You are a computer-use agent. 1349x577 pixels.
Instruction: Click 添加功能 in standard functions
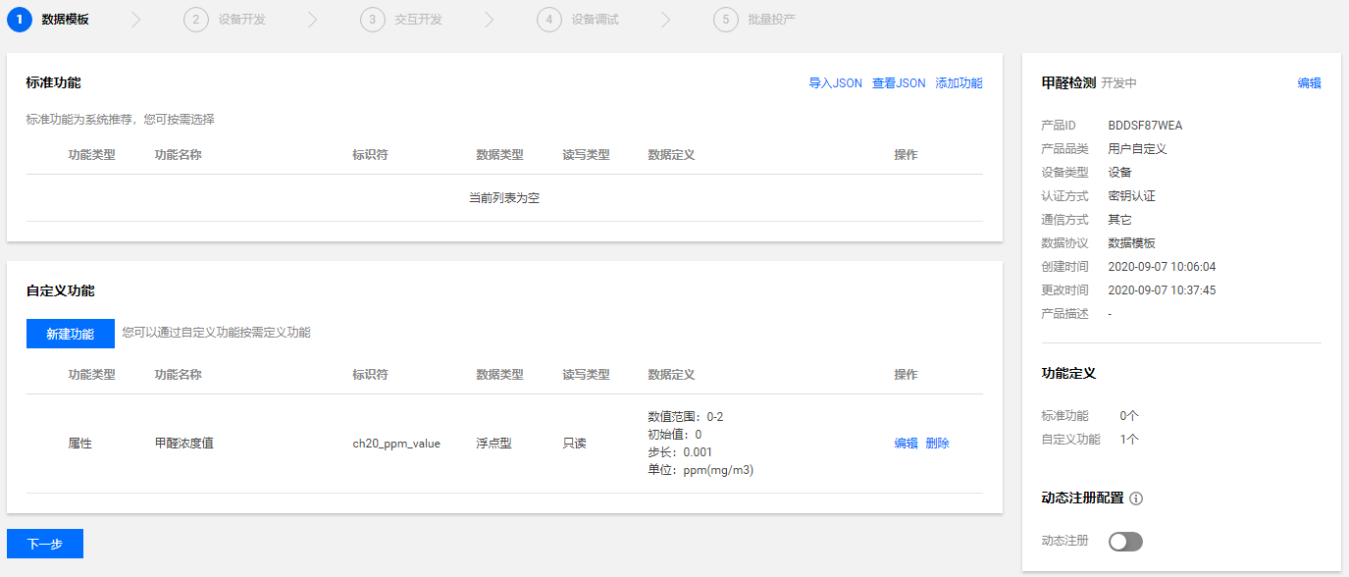(959, 83)
